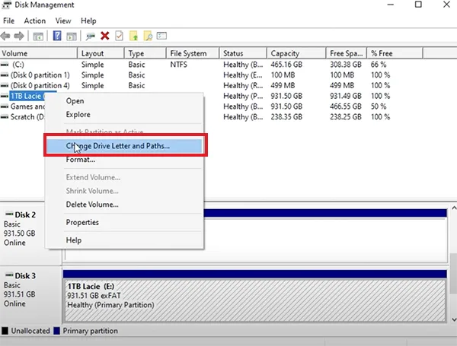Sort by the Layout column header

point(101,53)
